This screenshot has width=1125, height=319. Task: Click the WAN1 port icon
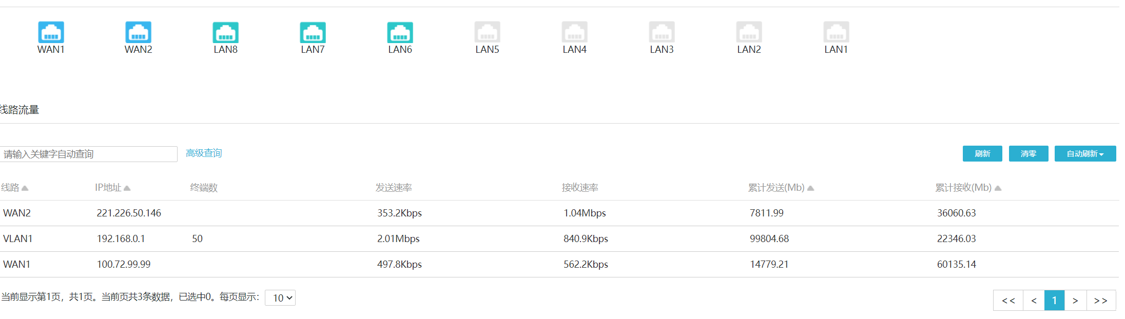click(x=51, y=32)
